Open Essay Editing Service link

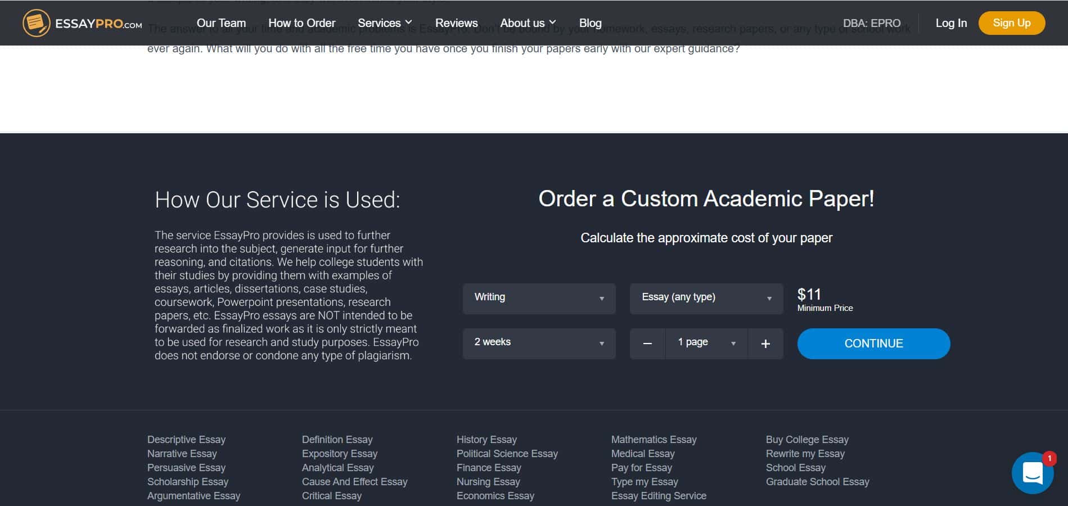[659, 496]
